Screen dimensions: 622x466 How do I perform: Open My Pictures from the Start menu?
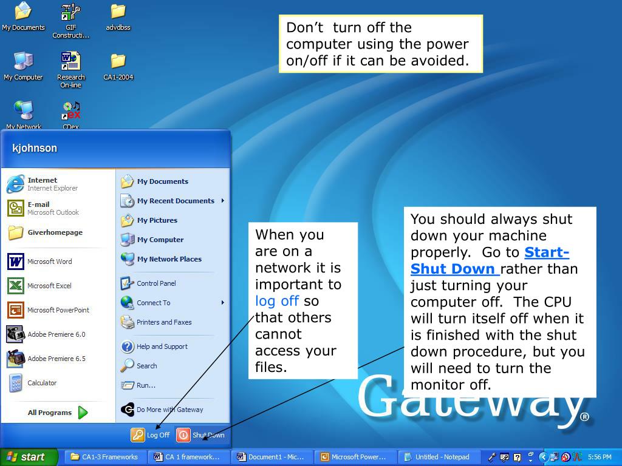click(x=149, y=220)
